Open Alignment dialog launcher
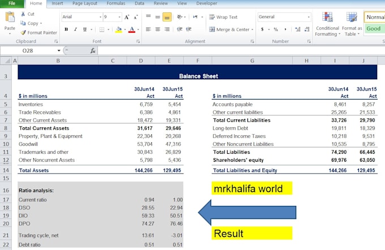This screenshot has width=385, height=250. point(252,41)
